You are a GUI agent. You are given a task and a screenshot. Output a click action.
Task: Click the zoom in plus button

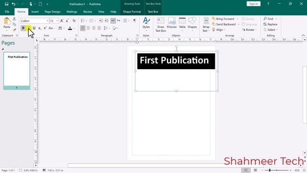pyautogui.click(x=291, y=170)
